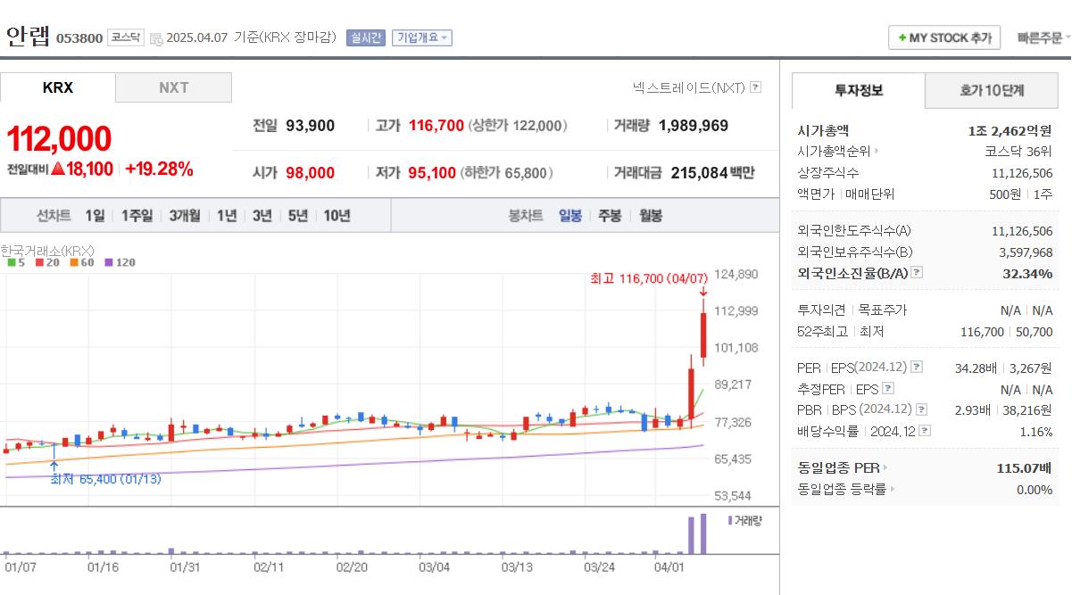Image resolution: width=1072 pixels, height=595 pixels.
Task: Click the green 5-day moving average legend
Action: click(x=15, y=262)
